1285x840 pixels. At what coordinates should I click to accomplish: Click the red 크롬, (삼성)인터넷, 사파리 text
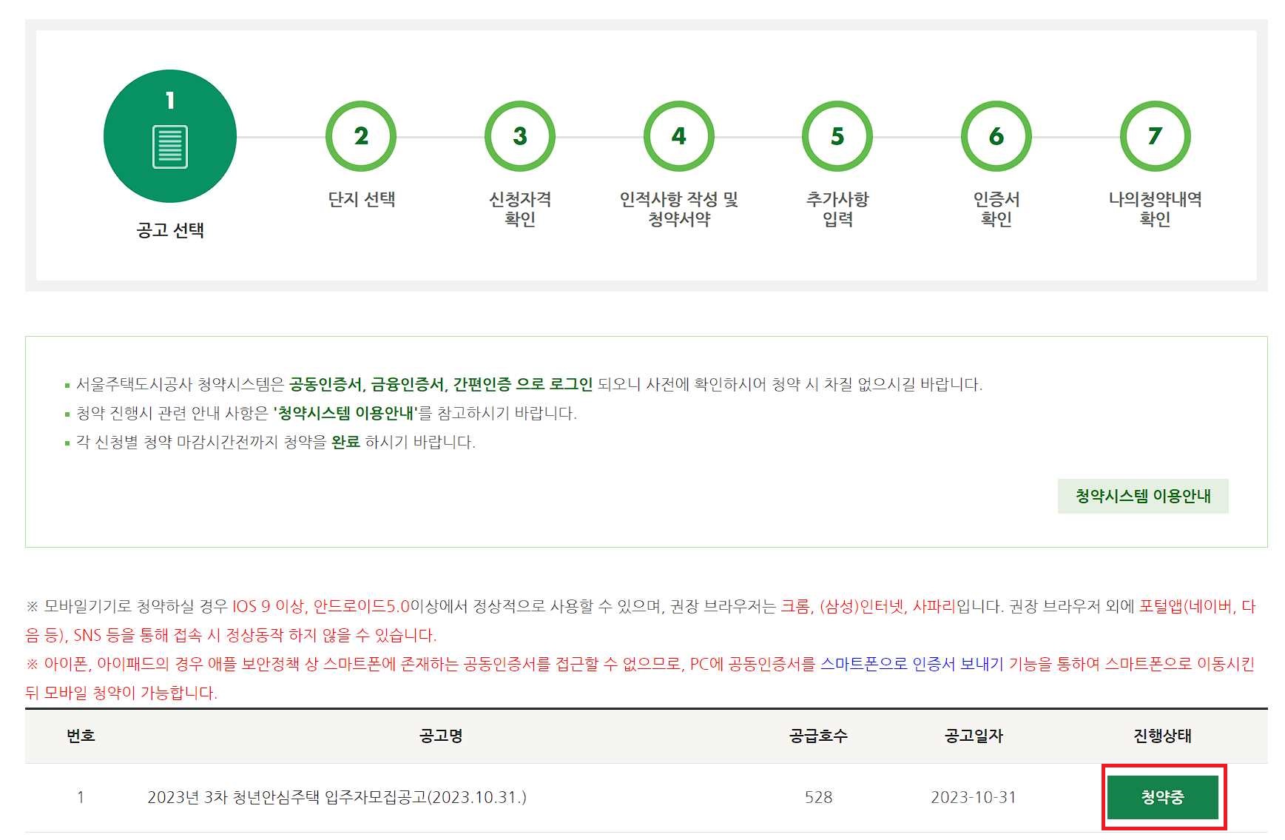pos(868,606)
